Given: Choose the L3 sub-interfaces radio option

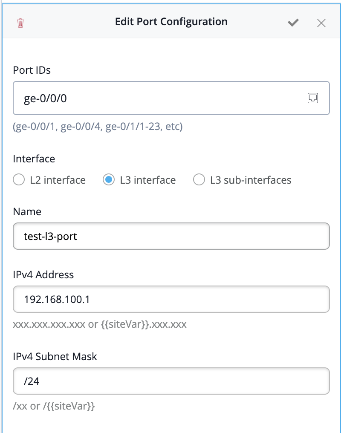Looking at the screenshot, I should tap(199, 180).
